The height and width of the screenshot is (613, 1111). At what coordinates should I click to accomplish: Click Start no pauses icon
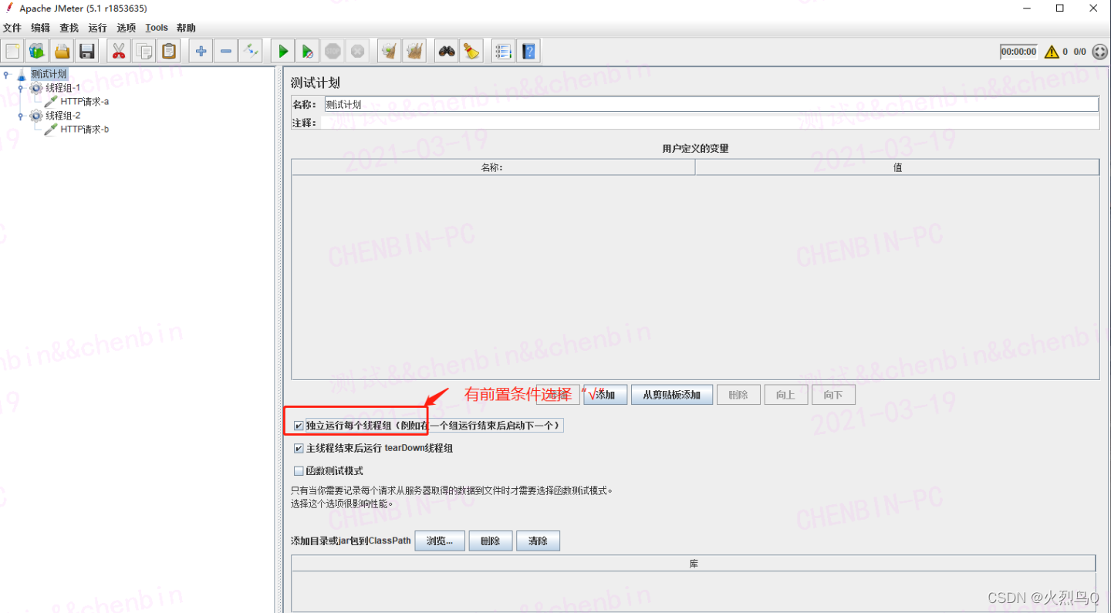[x=308, y=52]
